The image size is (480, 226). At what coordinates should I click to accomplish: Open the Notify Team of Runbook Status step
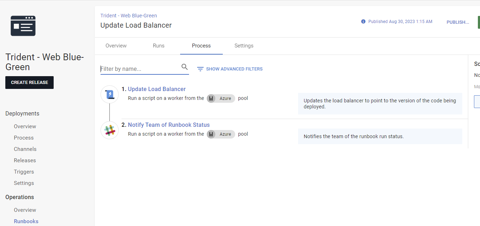[x=168, y=125]
